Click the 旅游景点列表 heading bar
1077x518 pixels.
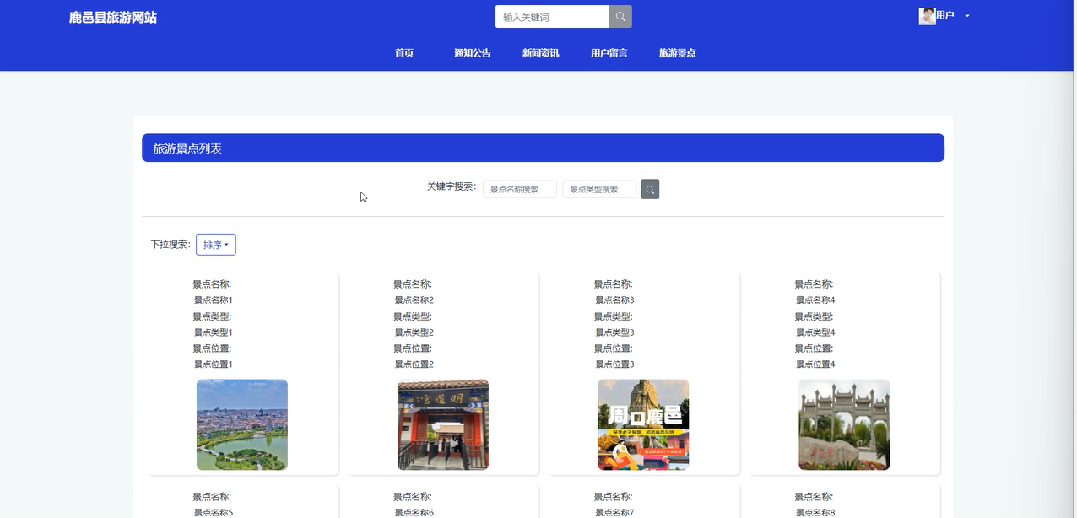543,148
